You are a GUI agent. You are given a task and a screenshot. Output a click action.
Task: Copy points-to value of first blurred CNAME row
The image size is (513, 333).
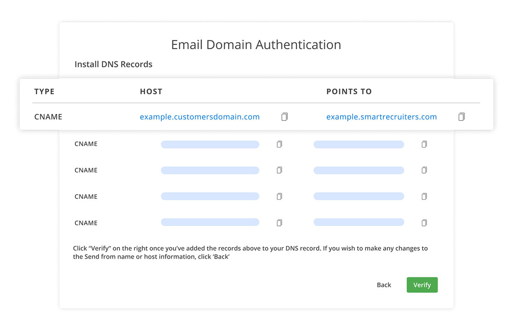[x=424, y=144]
